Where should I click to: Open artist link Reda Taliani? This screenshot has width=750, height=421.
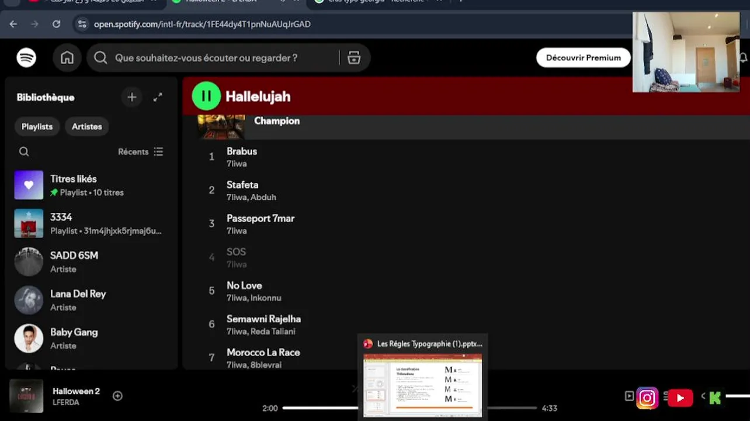[x=273, y=332]
